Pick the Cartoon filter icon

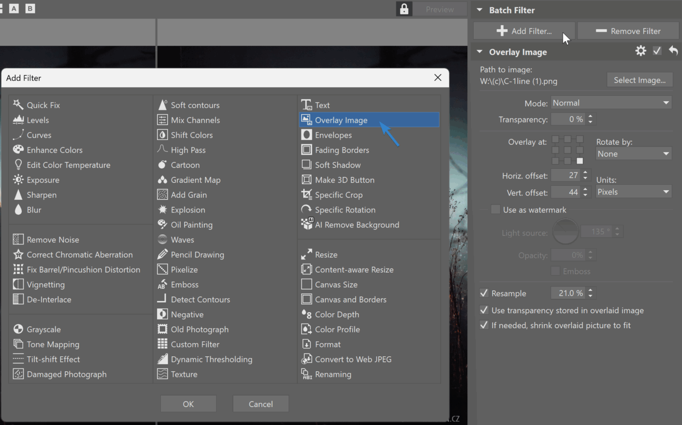(x=163, y=165)
